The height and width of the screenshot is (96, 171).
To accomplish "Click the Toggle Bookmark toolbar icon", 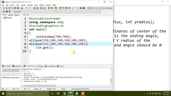I will pos(7,11).
